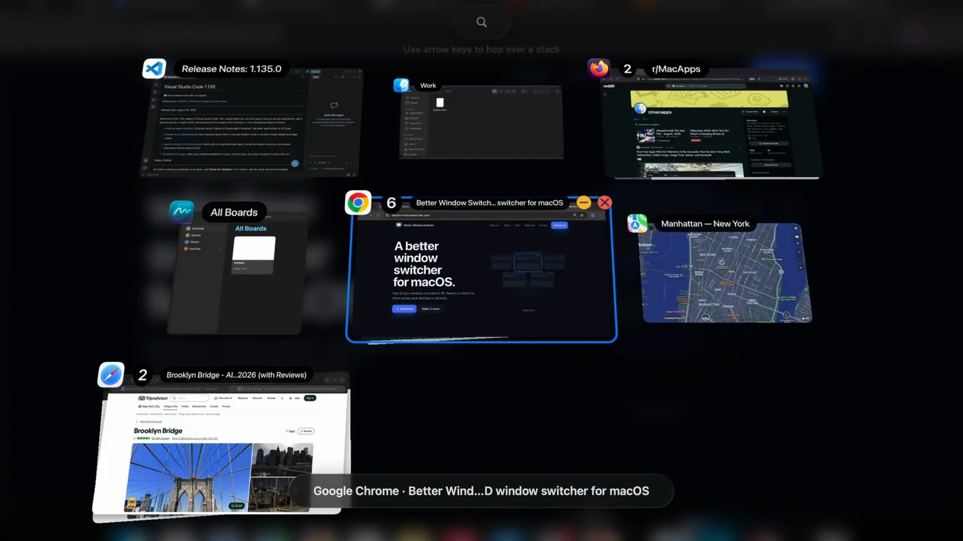Click the blank board card in Freeform preview
The height and width of the screenshot is (541, 963).
coord(254,254)
